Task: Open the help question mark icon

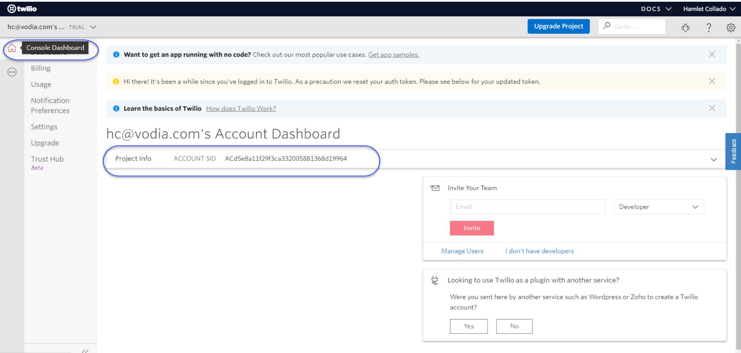Action: click(x=709, y=27)
